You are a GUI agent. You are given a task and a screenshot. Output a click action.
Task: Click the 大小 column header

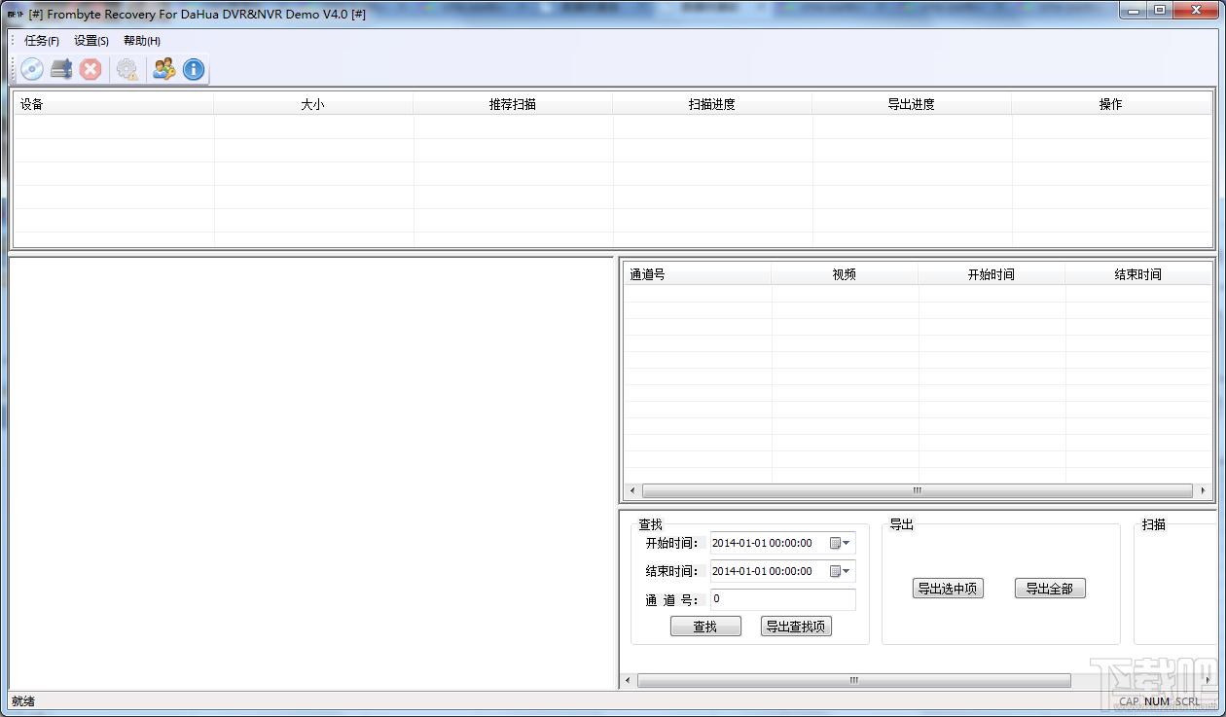[313, 104]
